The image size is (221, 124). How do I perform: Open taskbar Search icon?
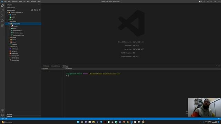click(82, 122)
